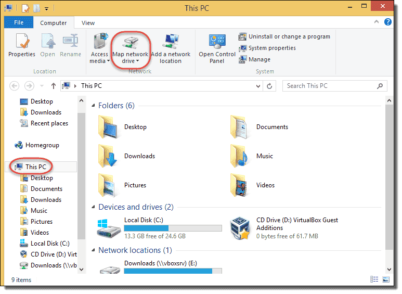Image resolution: width=402 pixels, height=294 pixels.
Task: Click the search magnifier icon
Action: click(x=380, y=86)
